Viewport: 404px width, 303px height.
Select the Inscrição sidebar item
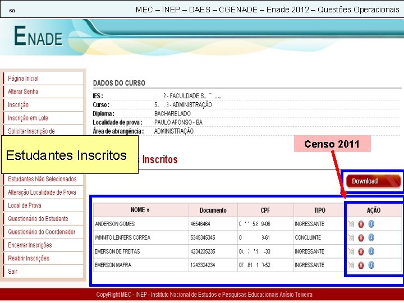click(18, 105)
